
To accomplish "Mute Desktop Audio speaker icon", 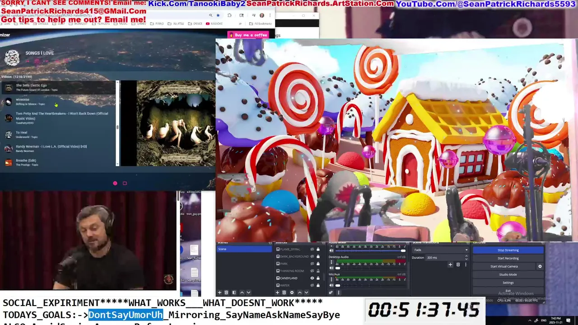I will (331, 268).
